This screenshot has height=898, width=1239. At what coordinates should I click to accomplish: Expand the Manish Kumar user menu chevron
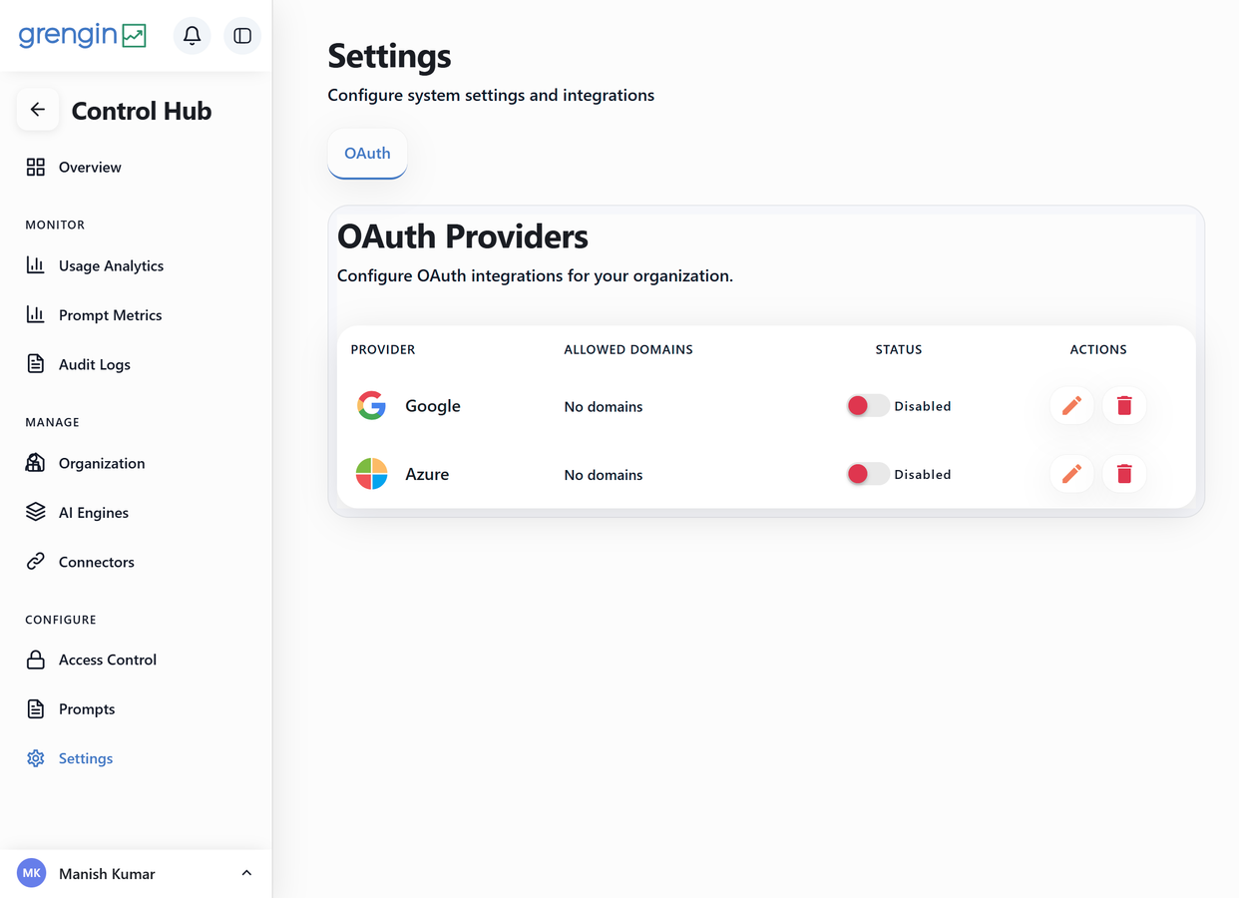point(246,874)
